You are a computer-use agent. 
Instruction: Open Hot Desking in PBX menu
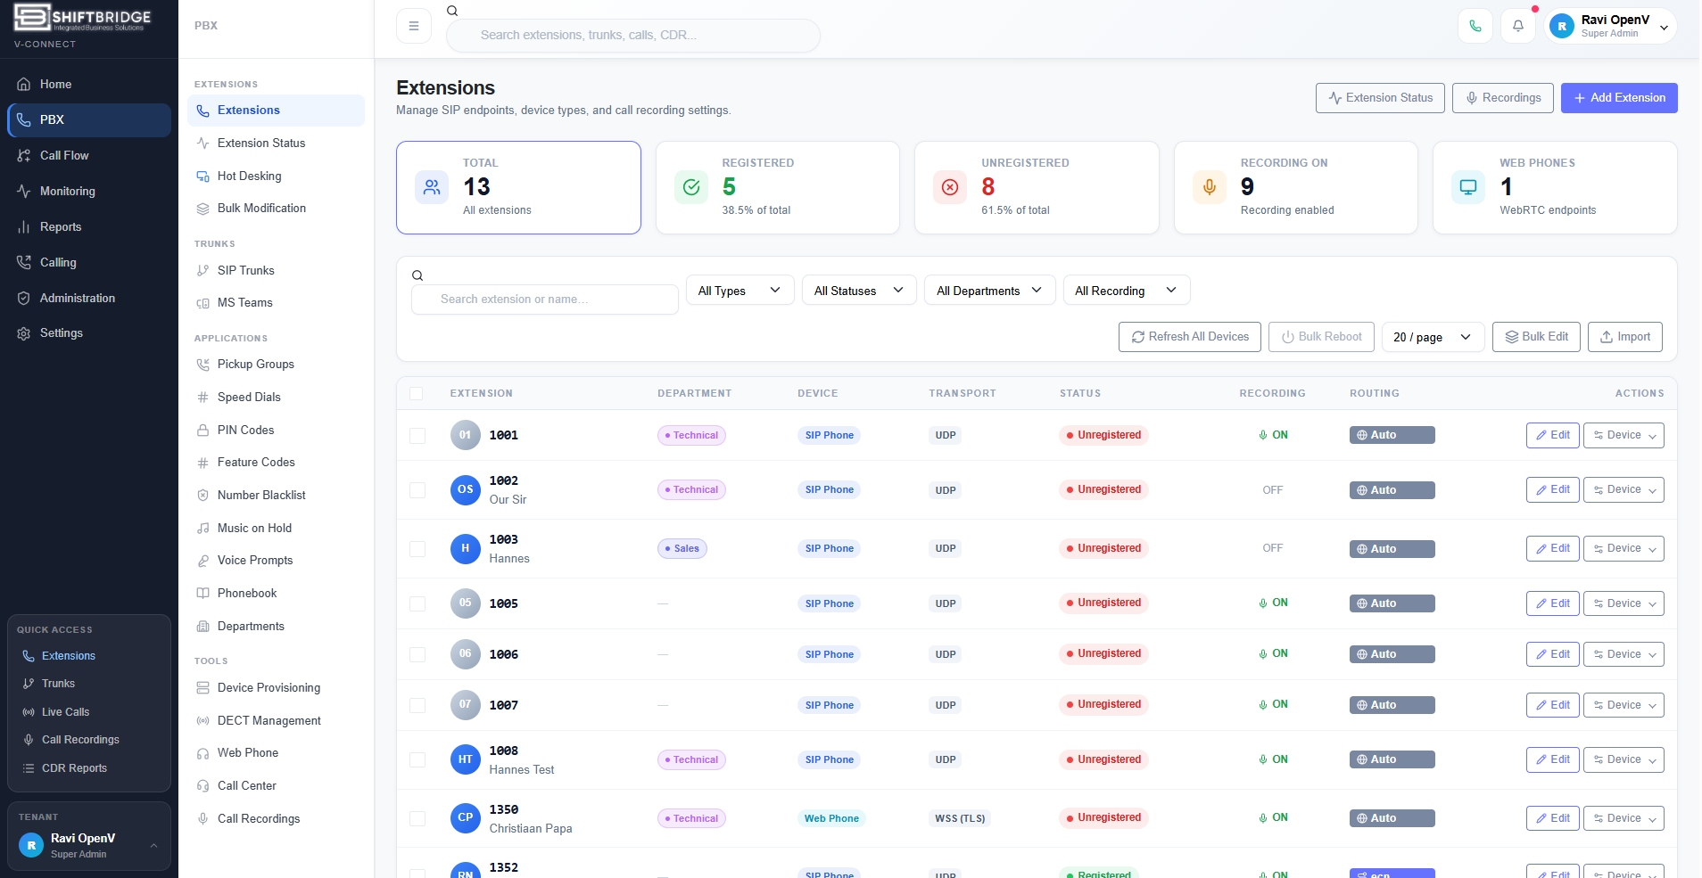point(276,176)
